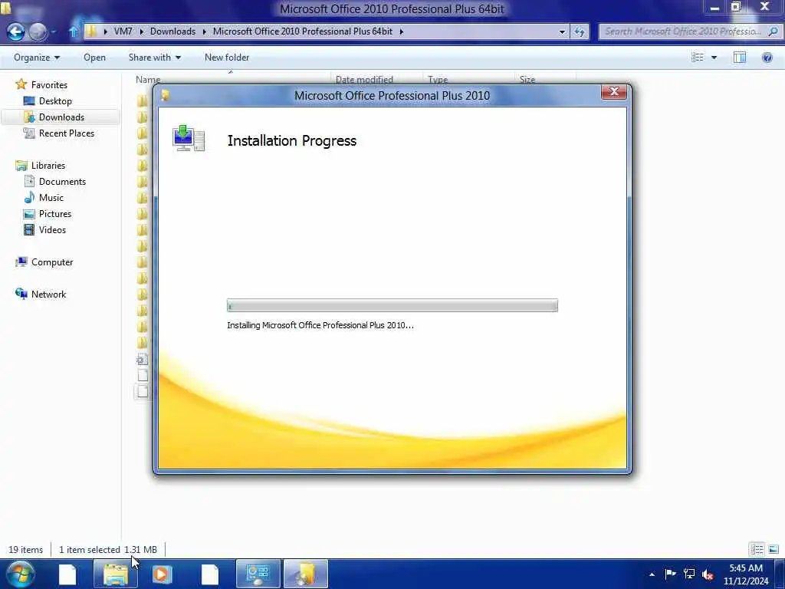
Task: Sort by Name column header
Action: 148,79
